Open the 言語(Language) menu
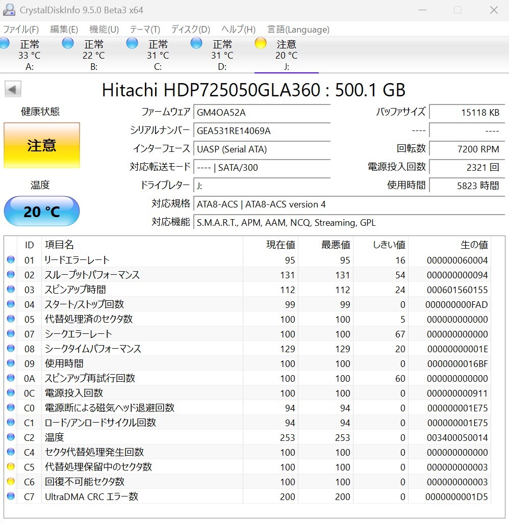509x524 pixels. tap(298, 30)
